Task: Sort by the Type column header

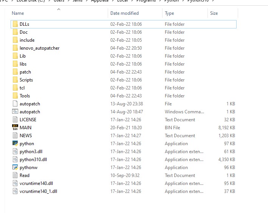Action: tap(169, 13)
